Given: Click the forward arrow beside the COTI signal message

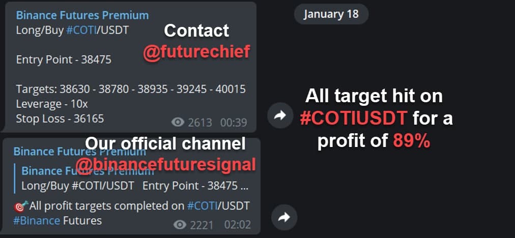Looking at the screenshot, I should pyautogui.click(x=280, y=115).
